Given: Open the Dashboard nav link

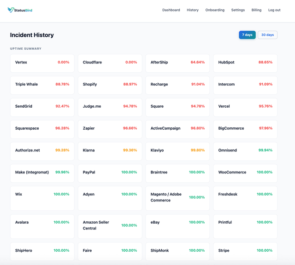Looking at the screenshot, I should pos(171,10).
